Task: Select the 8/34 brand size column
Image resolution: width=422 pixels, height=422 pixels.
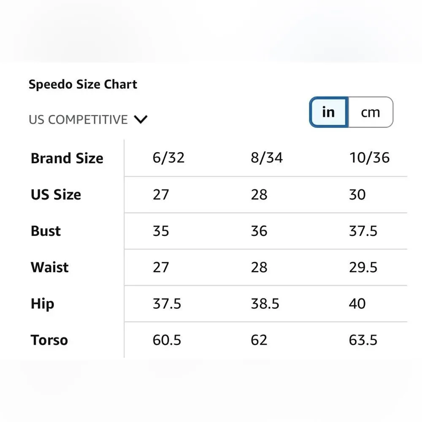Action: click(x=267, y=158)
